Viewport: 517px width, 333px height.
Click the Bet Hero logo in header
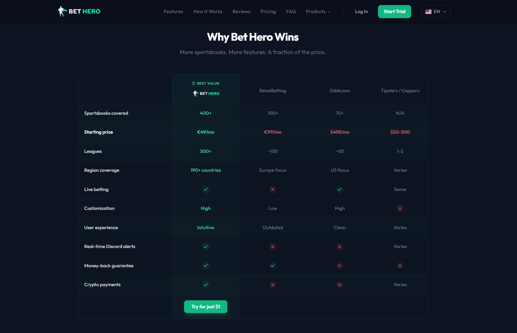coord(79,11)
